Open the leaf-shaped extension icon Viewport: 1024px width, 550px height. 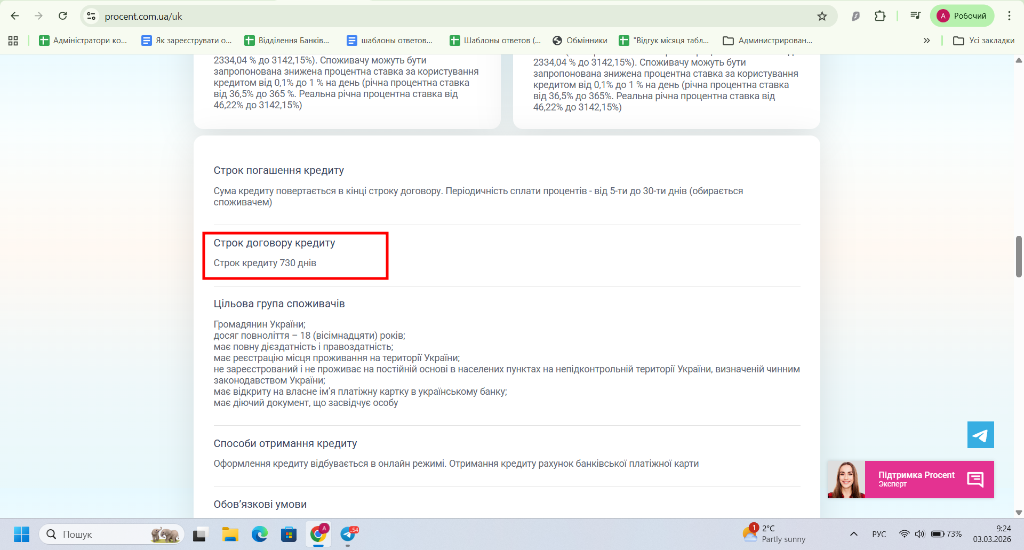pyautogui.click(x=855, y=16)
